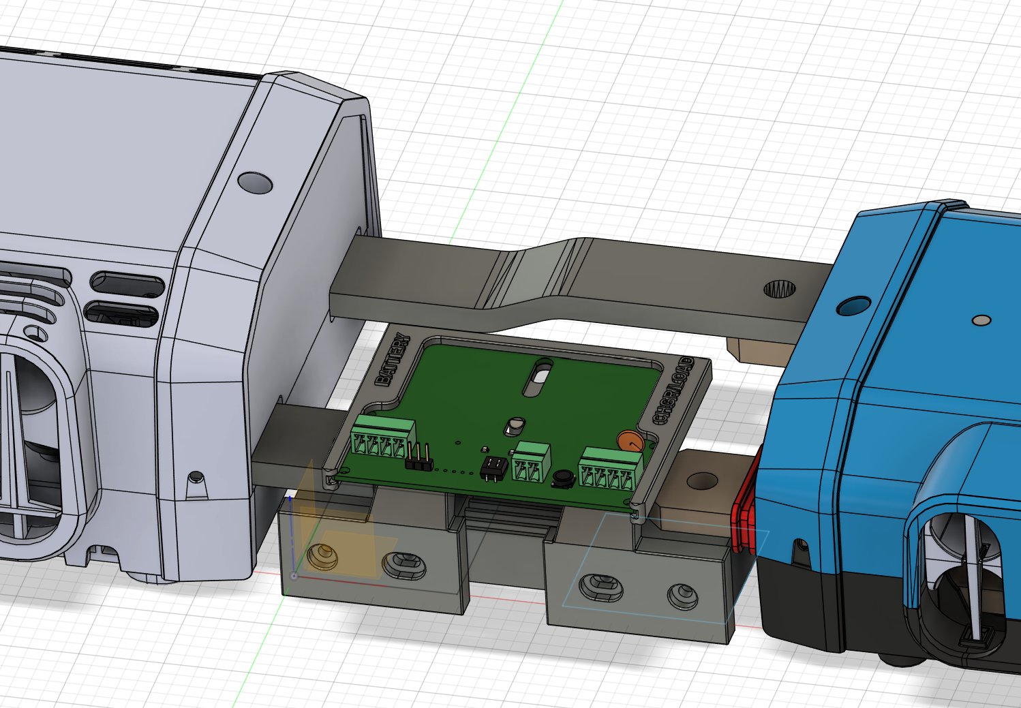Select the small beige dot on blue housing
Screen dimensions: 1021x708
pyautogui.click(x=981, y=320)
